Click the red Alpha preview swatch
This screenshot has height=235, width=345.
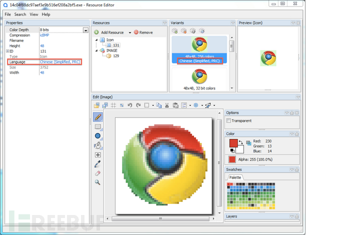point(232,159)
